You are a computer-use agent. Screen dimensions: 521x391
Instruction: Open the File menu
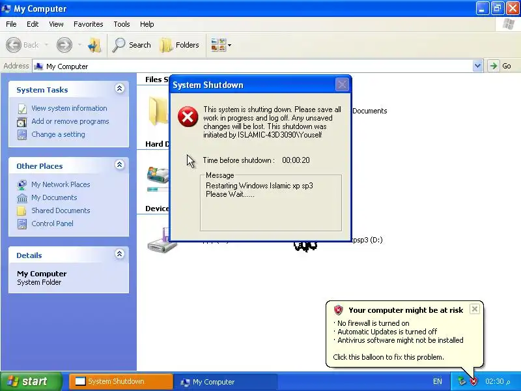tap(11, 24)
